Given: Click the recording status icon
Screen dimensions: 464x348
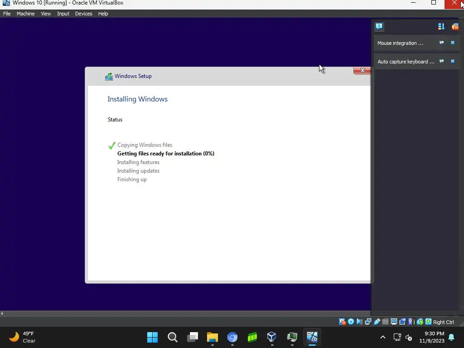Looking at the screenshot, I should (402, 322).
